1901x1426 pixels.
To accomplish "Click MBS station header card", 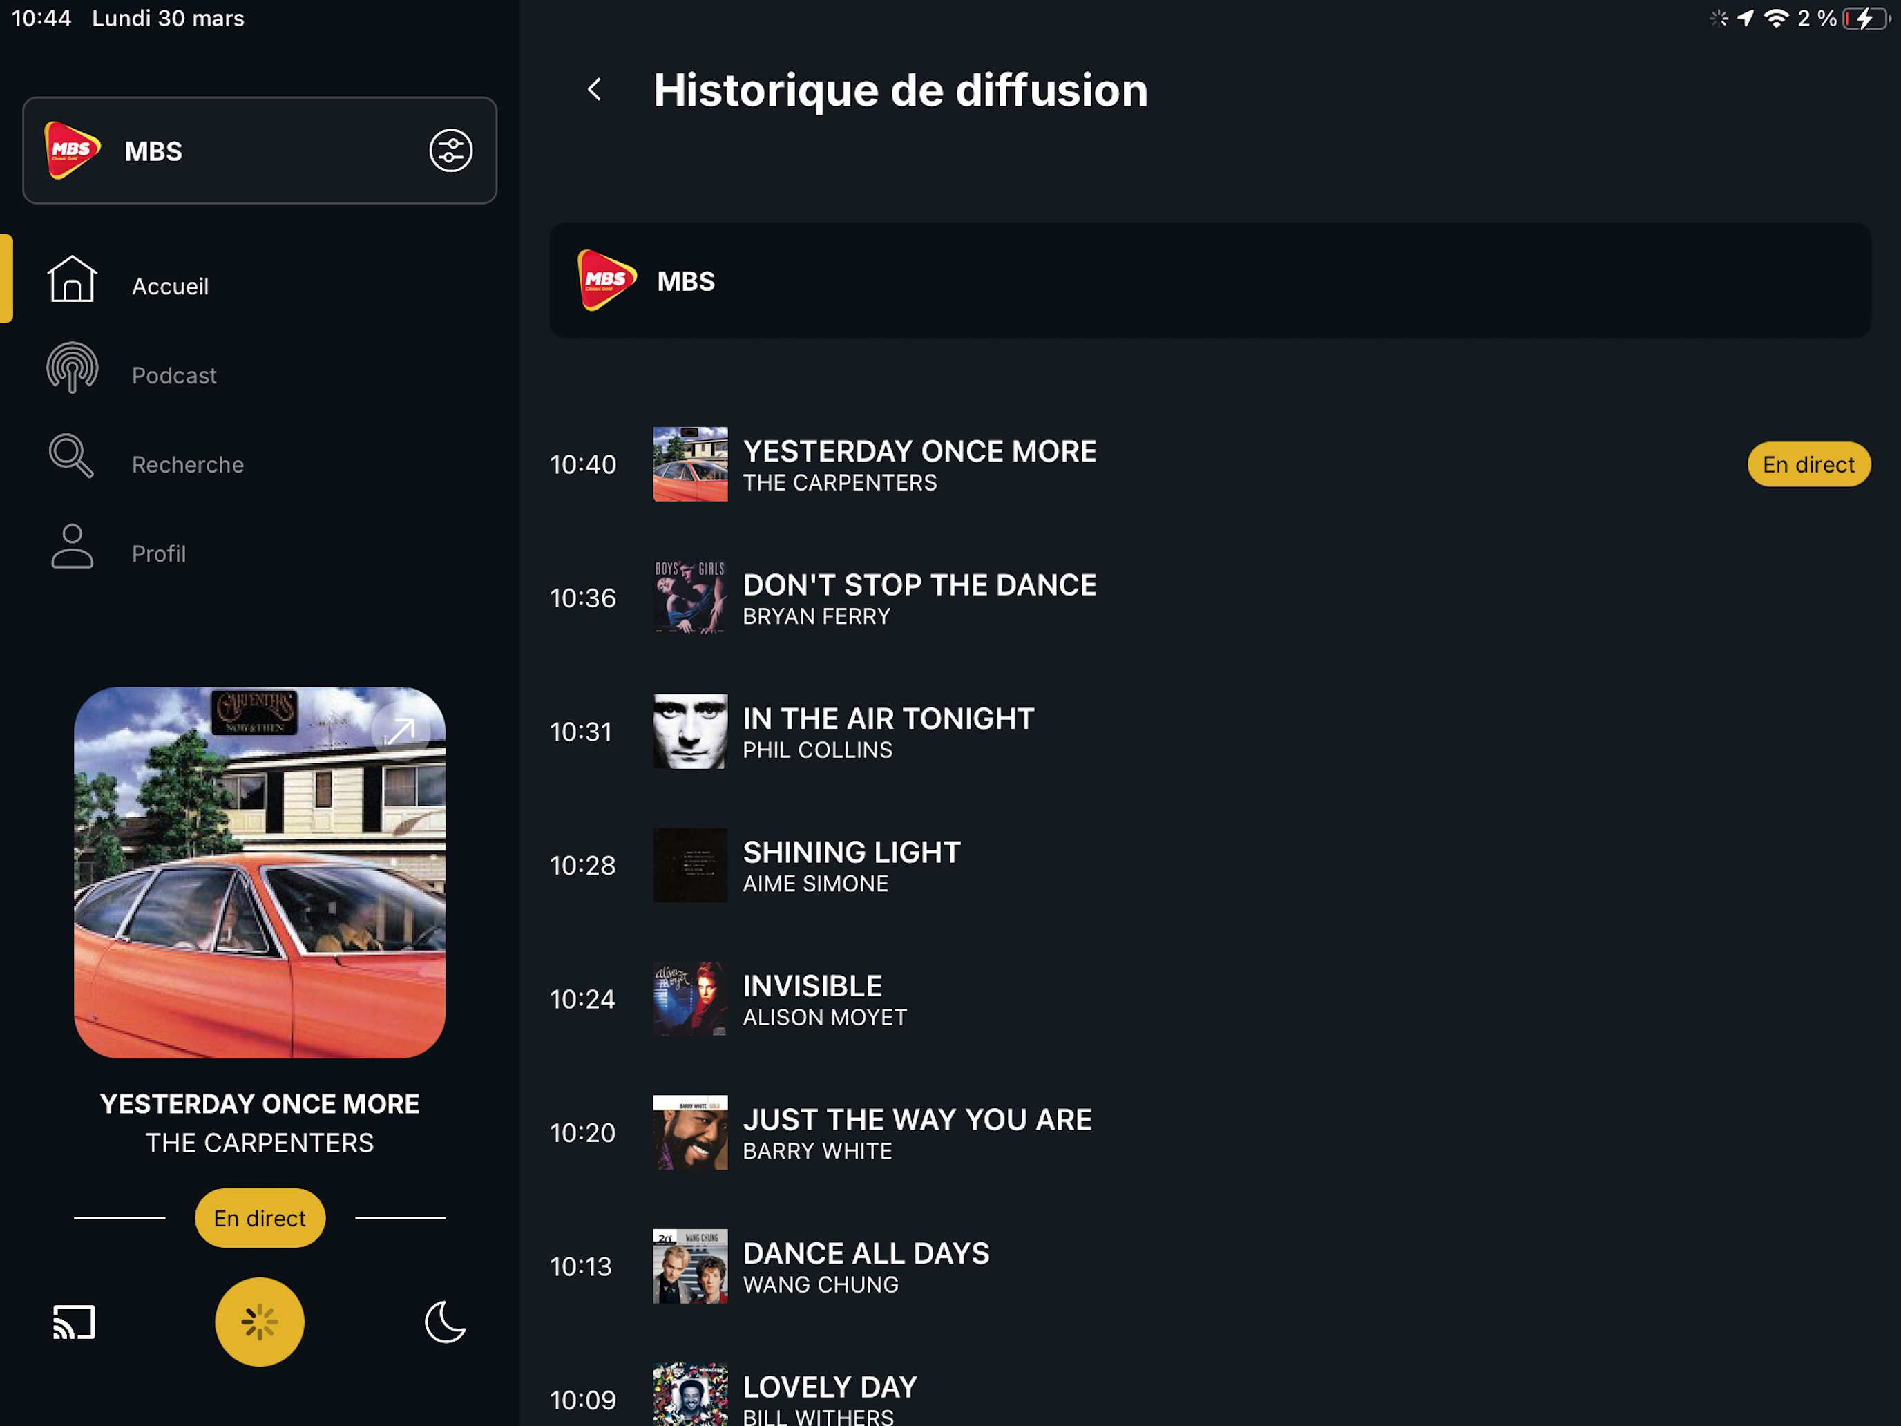I will (x=1209, y=281).
